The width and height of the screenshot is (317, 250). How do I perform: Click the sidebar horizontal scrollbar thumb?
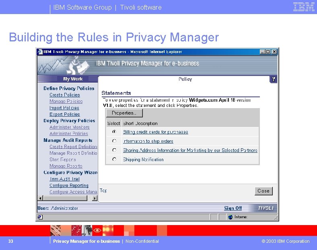(65, 198)
